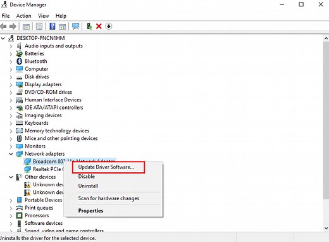Click the Back arrow toolbar icon

pos(4,27)
